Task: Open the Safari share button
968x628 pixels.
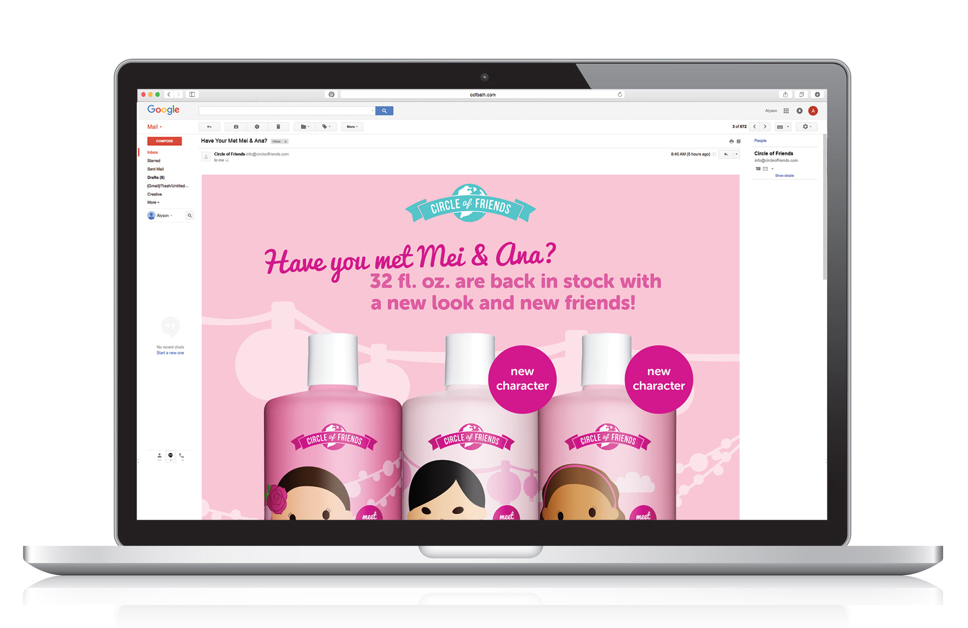Action: (785, 94)
